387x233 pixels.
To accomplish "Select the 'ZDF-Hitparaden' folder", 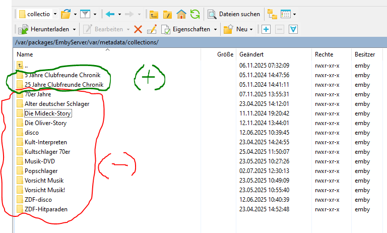I will (x=46, y=209).
